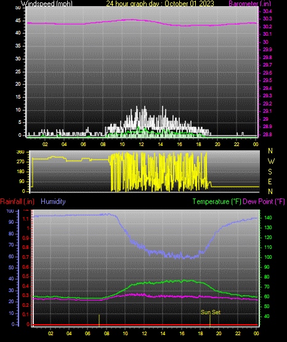Click the barometer scale value 28.8
This screenshot has width=287, height=342.
(267, 134)
